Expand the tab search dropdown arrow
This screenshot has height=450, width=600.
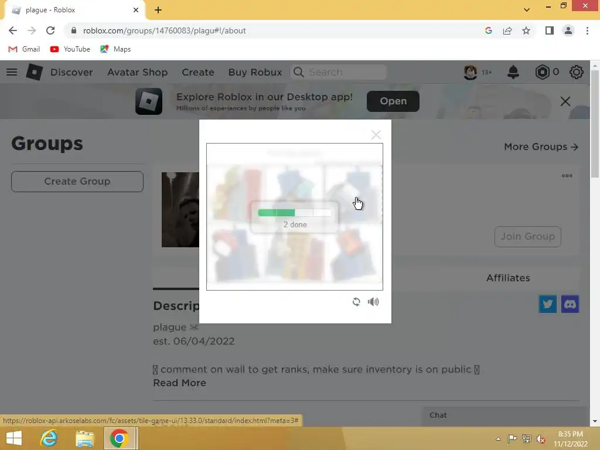[x=527, y=10]
